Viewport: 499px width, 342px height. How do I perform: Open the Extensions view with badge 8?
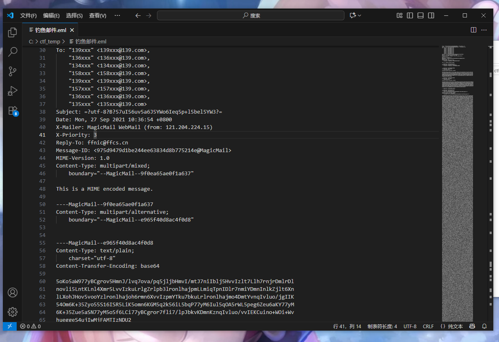pyautogui.click(x=13, y=111)
